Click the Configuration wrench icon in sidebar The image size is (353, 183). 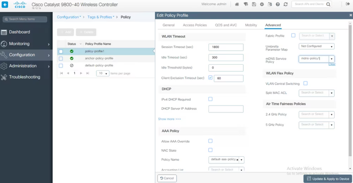[x=4, y=55]
